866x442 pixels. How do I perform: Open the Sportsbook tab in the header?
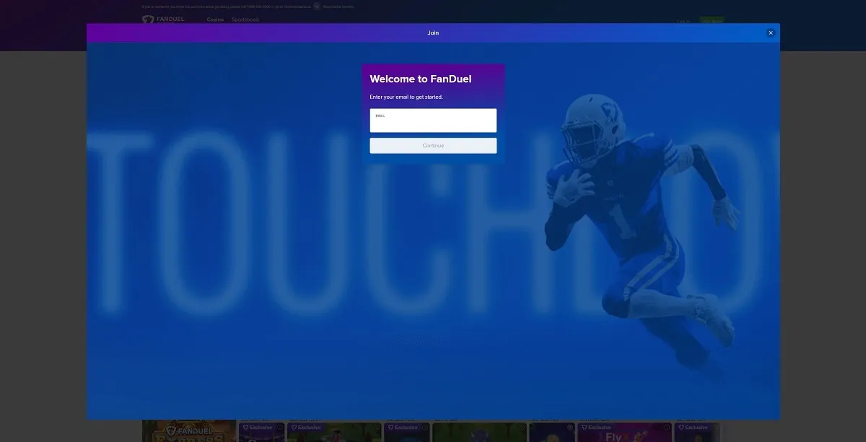coord(245,19)
